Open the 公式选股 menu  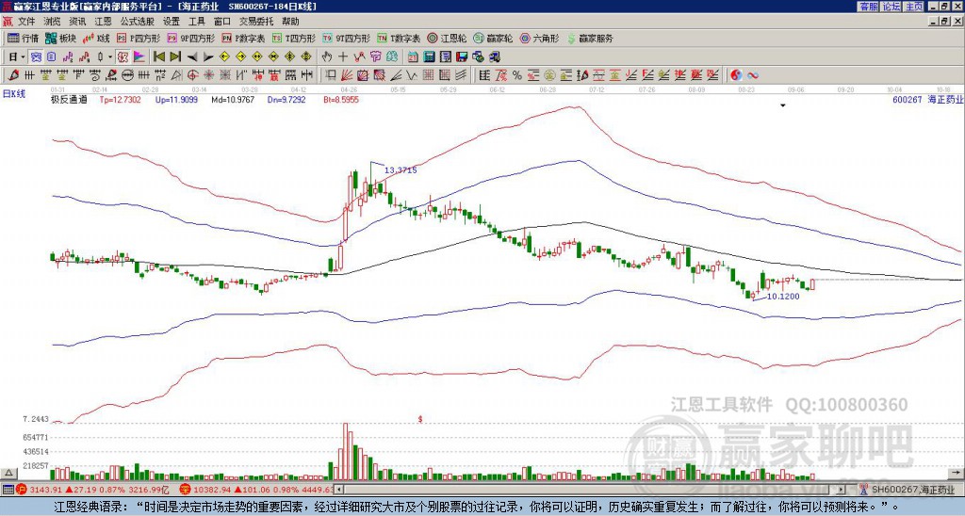click(x=137, y=22)
